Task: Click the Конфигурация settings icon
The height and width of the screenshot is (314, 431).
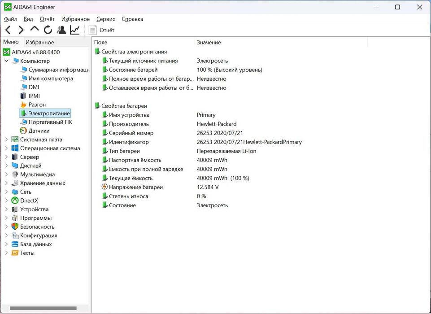Action: pos(15,235)
